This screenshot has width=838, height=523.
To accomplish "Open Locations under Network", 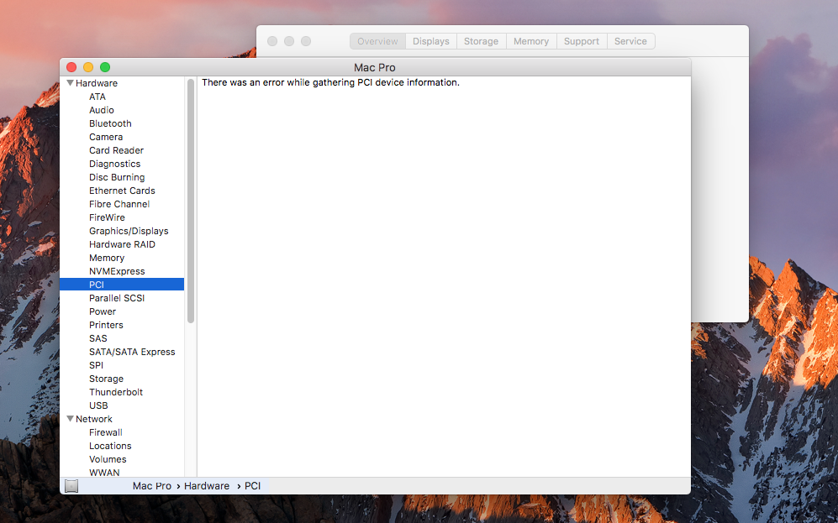I will (110, 446).
